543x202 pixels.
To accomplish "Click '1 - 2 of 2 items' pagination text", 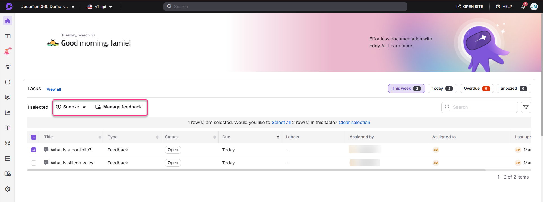I will click(x=513, y=177).
